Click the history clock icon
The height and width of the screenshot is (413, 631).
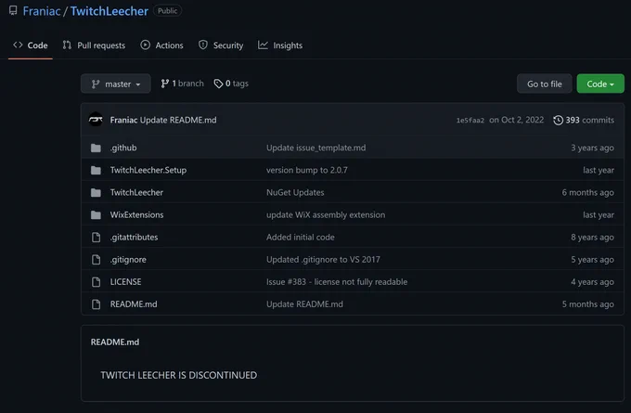point(559,120)
